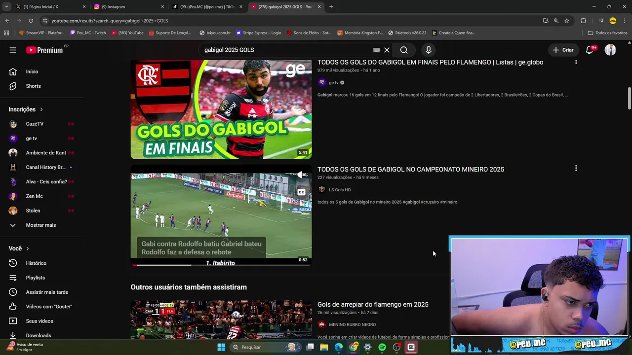
Task: Bookmark this page with the star
Action: [x=567, y=21]
